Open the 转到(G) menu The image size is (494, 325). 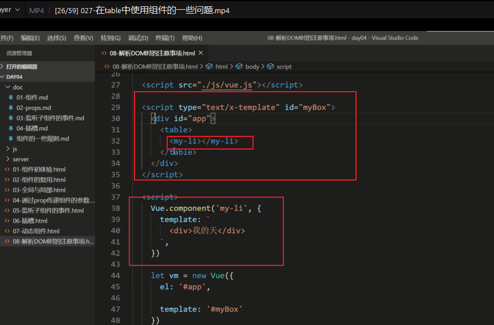click(x=110, y=38)
